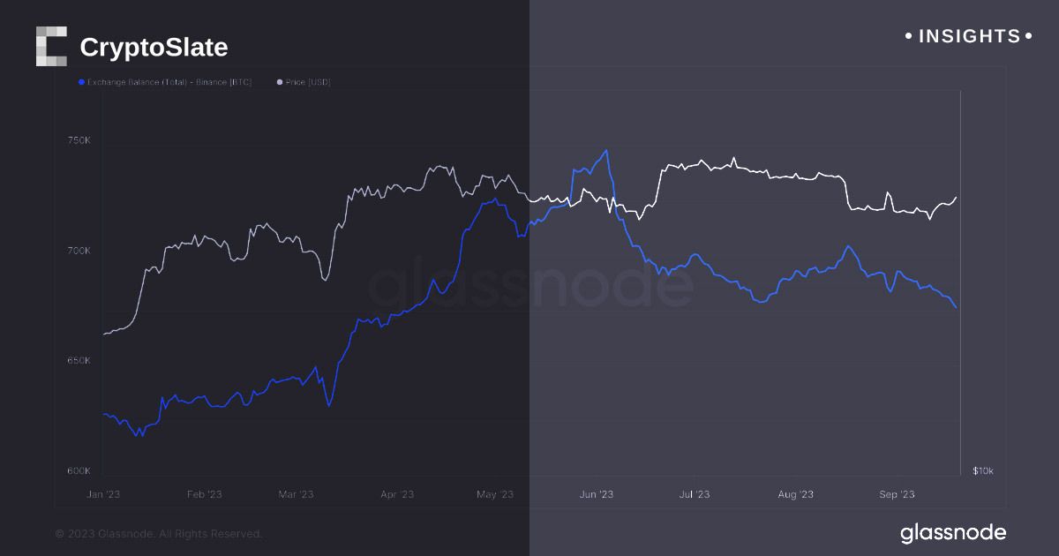This screenshot has height=556, width=1059.
Task: Click the 750K y-axis label
Action: tap(79, 140)
